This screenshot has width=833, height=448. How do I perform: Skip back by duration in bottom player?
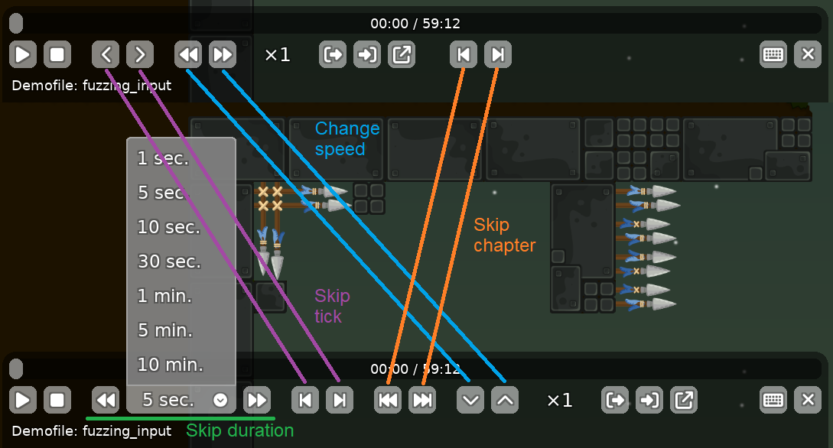tap(106, 400)
